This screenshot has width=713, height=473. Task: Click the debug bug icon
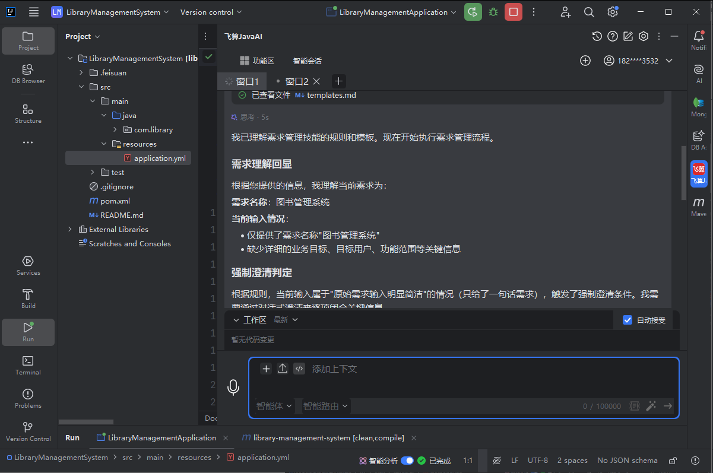pyautogui.click(x=493, y=12)
